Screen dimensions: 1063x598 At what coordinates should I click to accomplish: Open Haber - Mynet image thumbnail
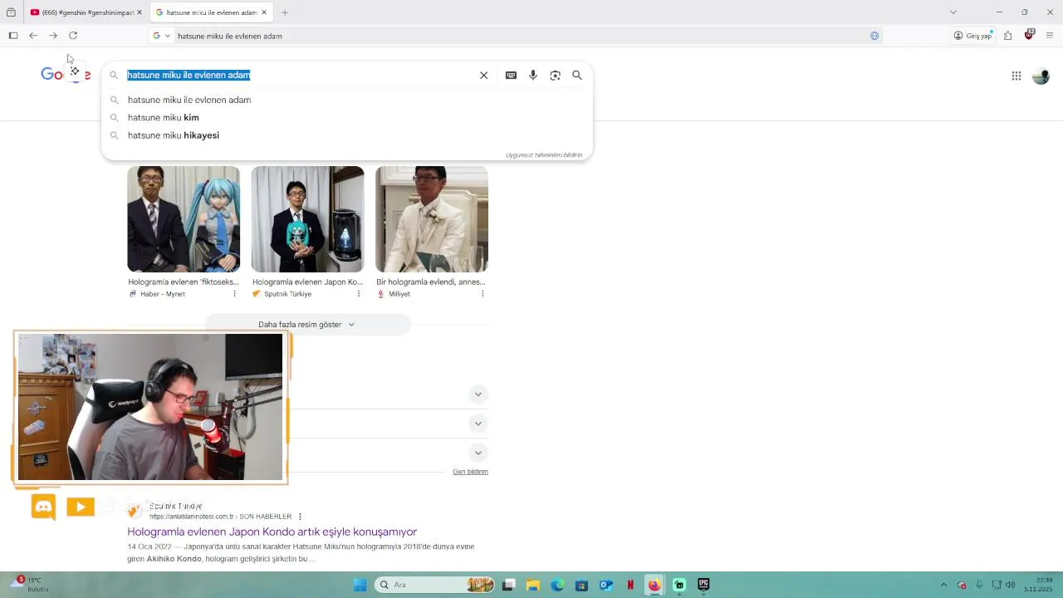(x=184, y=219)
